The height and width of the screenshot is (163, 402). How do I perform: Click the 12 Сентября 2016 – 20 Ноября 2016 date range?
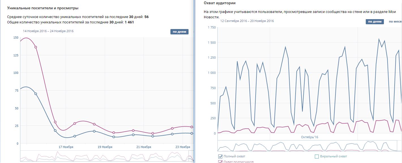[x=247, y=21]
